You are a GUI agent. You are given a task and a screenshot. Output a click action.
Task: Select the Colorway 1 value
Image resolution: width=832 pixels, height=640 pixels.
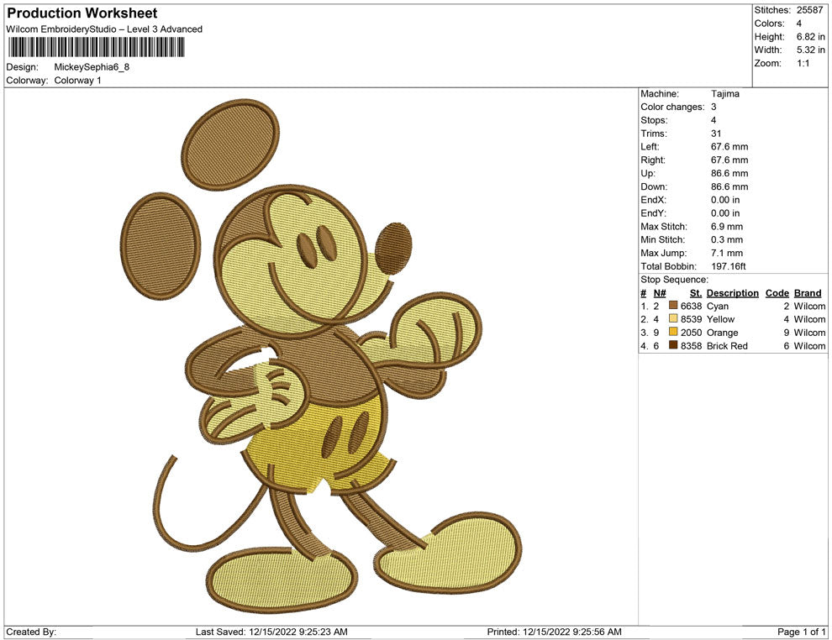point(77,81)
